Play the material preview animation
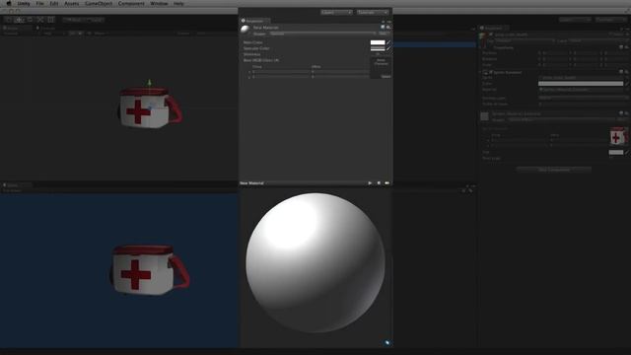Viewport: 631px width, 355px height. click(370, 183)
